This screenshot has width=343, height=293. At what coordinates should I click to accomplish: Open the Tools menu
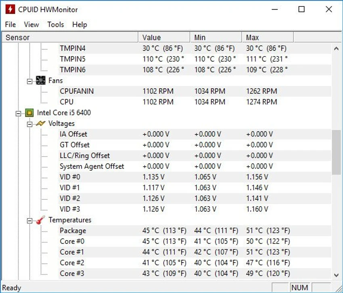[x=56, y=25]
